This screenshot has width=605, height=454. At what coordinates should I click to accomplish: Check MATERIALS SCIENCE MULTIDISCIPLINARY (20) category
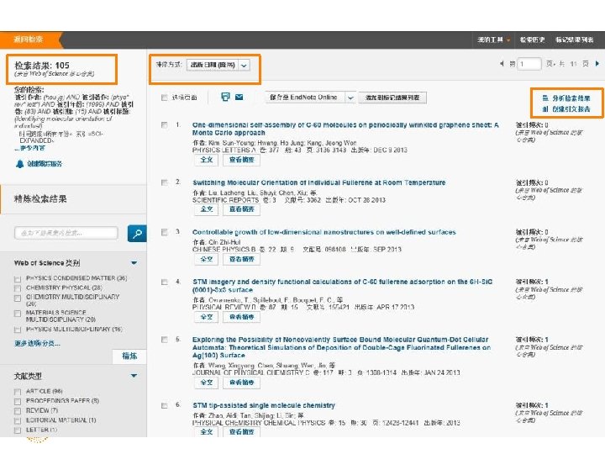coord(18,314)
